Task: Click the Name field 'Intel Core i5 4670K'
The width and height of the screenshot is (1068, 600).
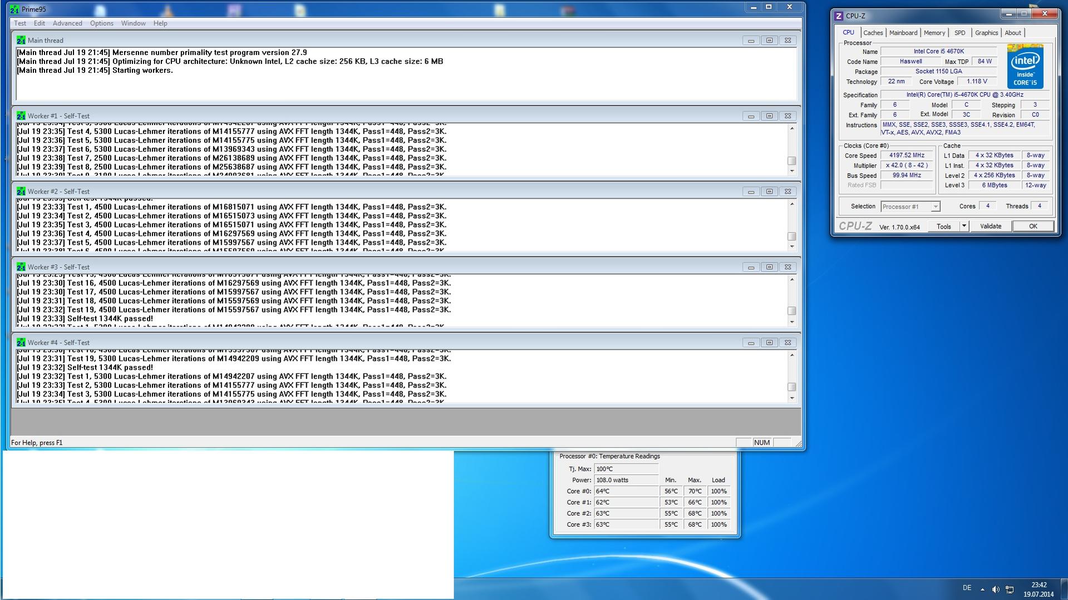Action: click(x=939, y=51)
